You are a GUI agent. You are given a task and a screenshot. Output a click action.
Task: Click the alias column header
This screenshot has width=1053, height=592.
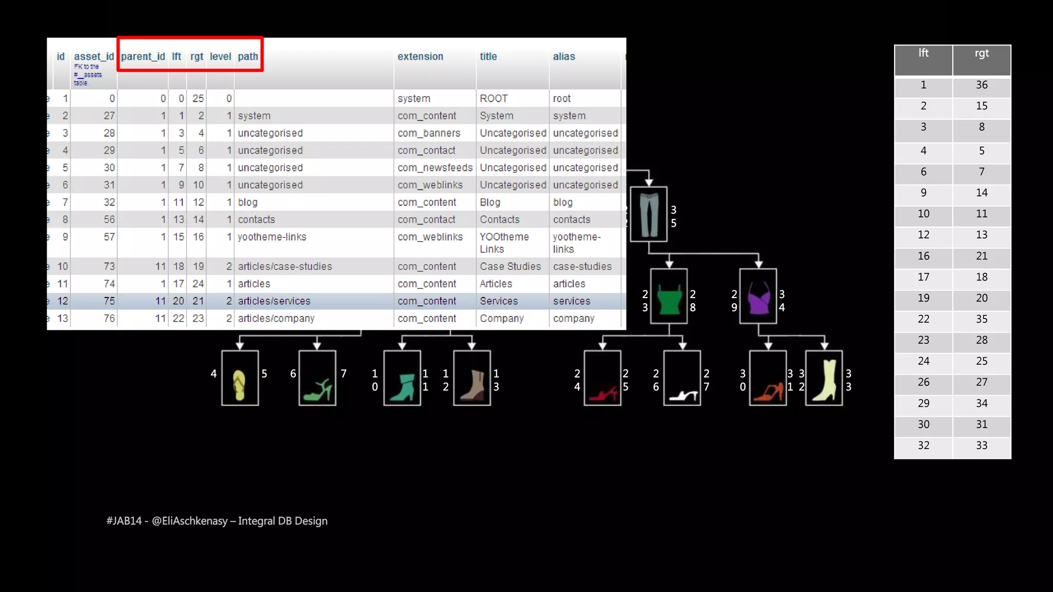click(x=564, y=57)
